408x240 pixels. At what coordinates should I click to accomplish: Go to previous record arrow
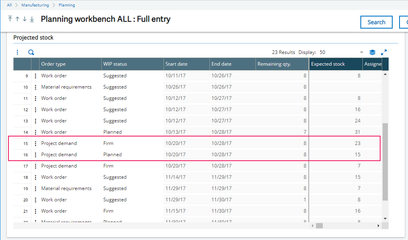click(x=17, y=19)
